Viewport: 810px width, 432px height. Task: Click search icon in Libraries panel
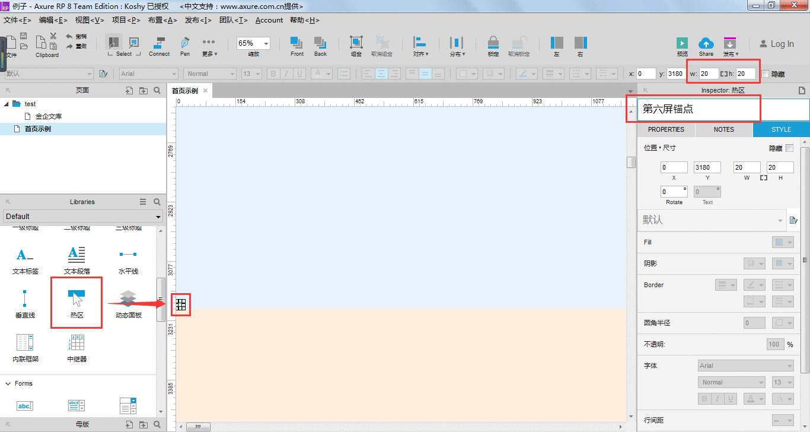[157, 202]
